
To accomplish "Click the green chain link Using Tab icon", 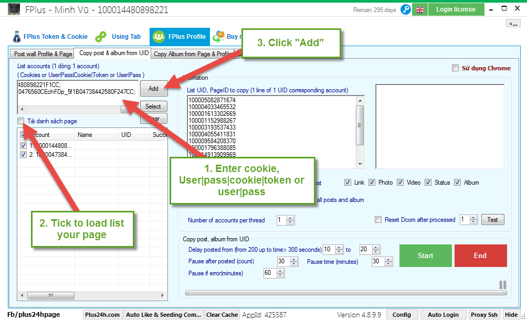I will point(101,37).
